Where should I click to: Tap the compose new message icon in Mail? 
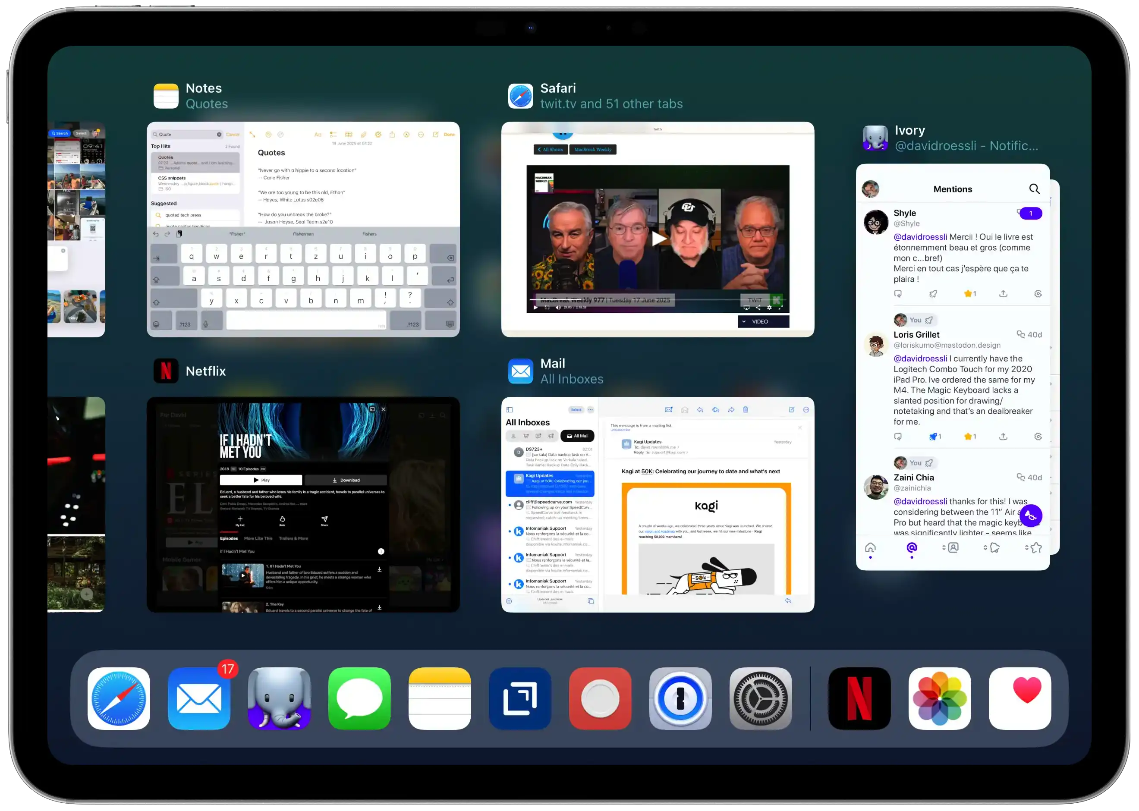tap(791, 409)
